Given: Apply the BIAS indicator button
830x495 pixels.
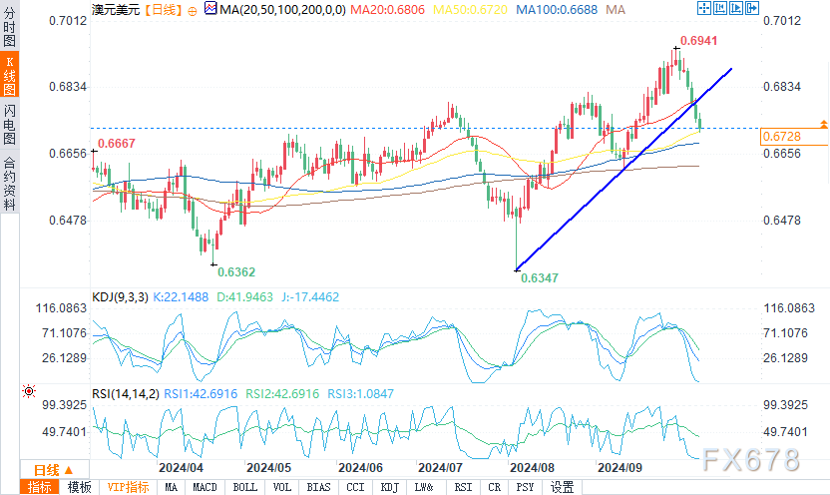Looking at the screenshot, I should click(318, 487).
